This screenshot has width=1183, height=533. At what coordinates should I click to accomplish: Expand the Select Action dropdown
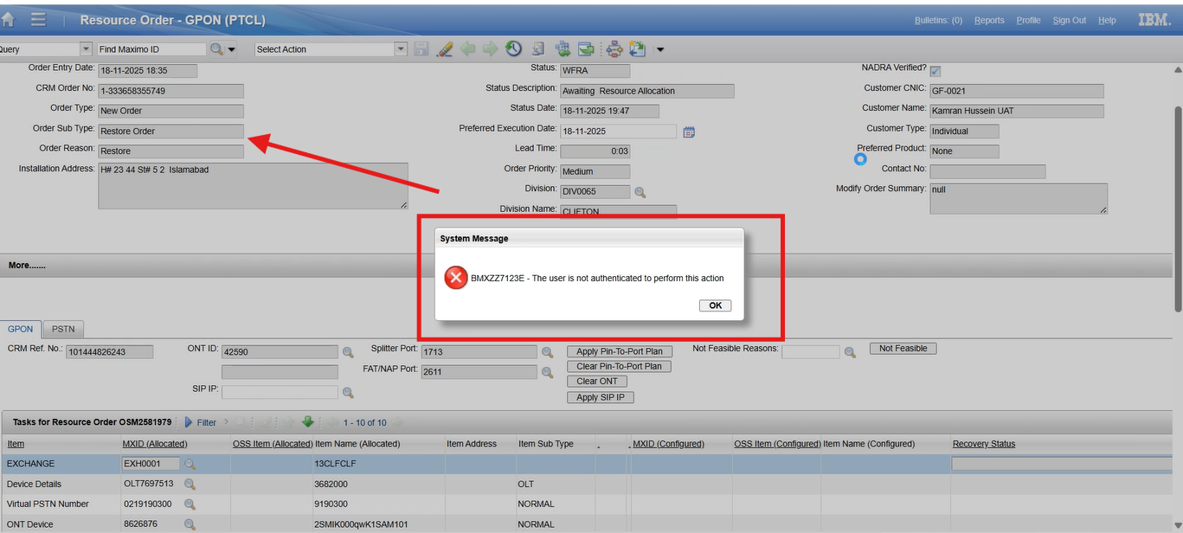tap(401, 49)
